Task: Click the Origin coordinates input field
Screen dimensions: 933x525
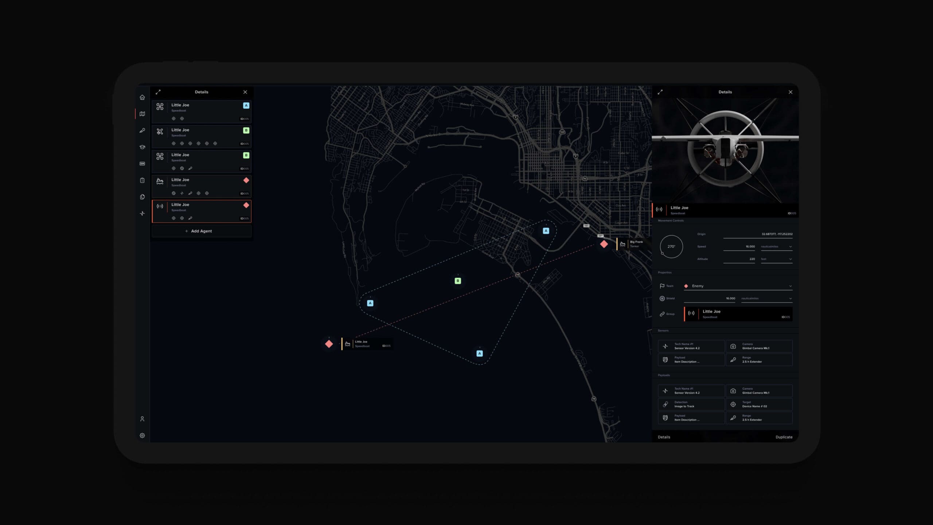Action: click(758, 234)
